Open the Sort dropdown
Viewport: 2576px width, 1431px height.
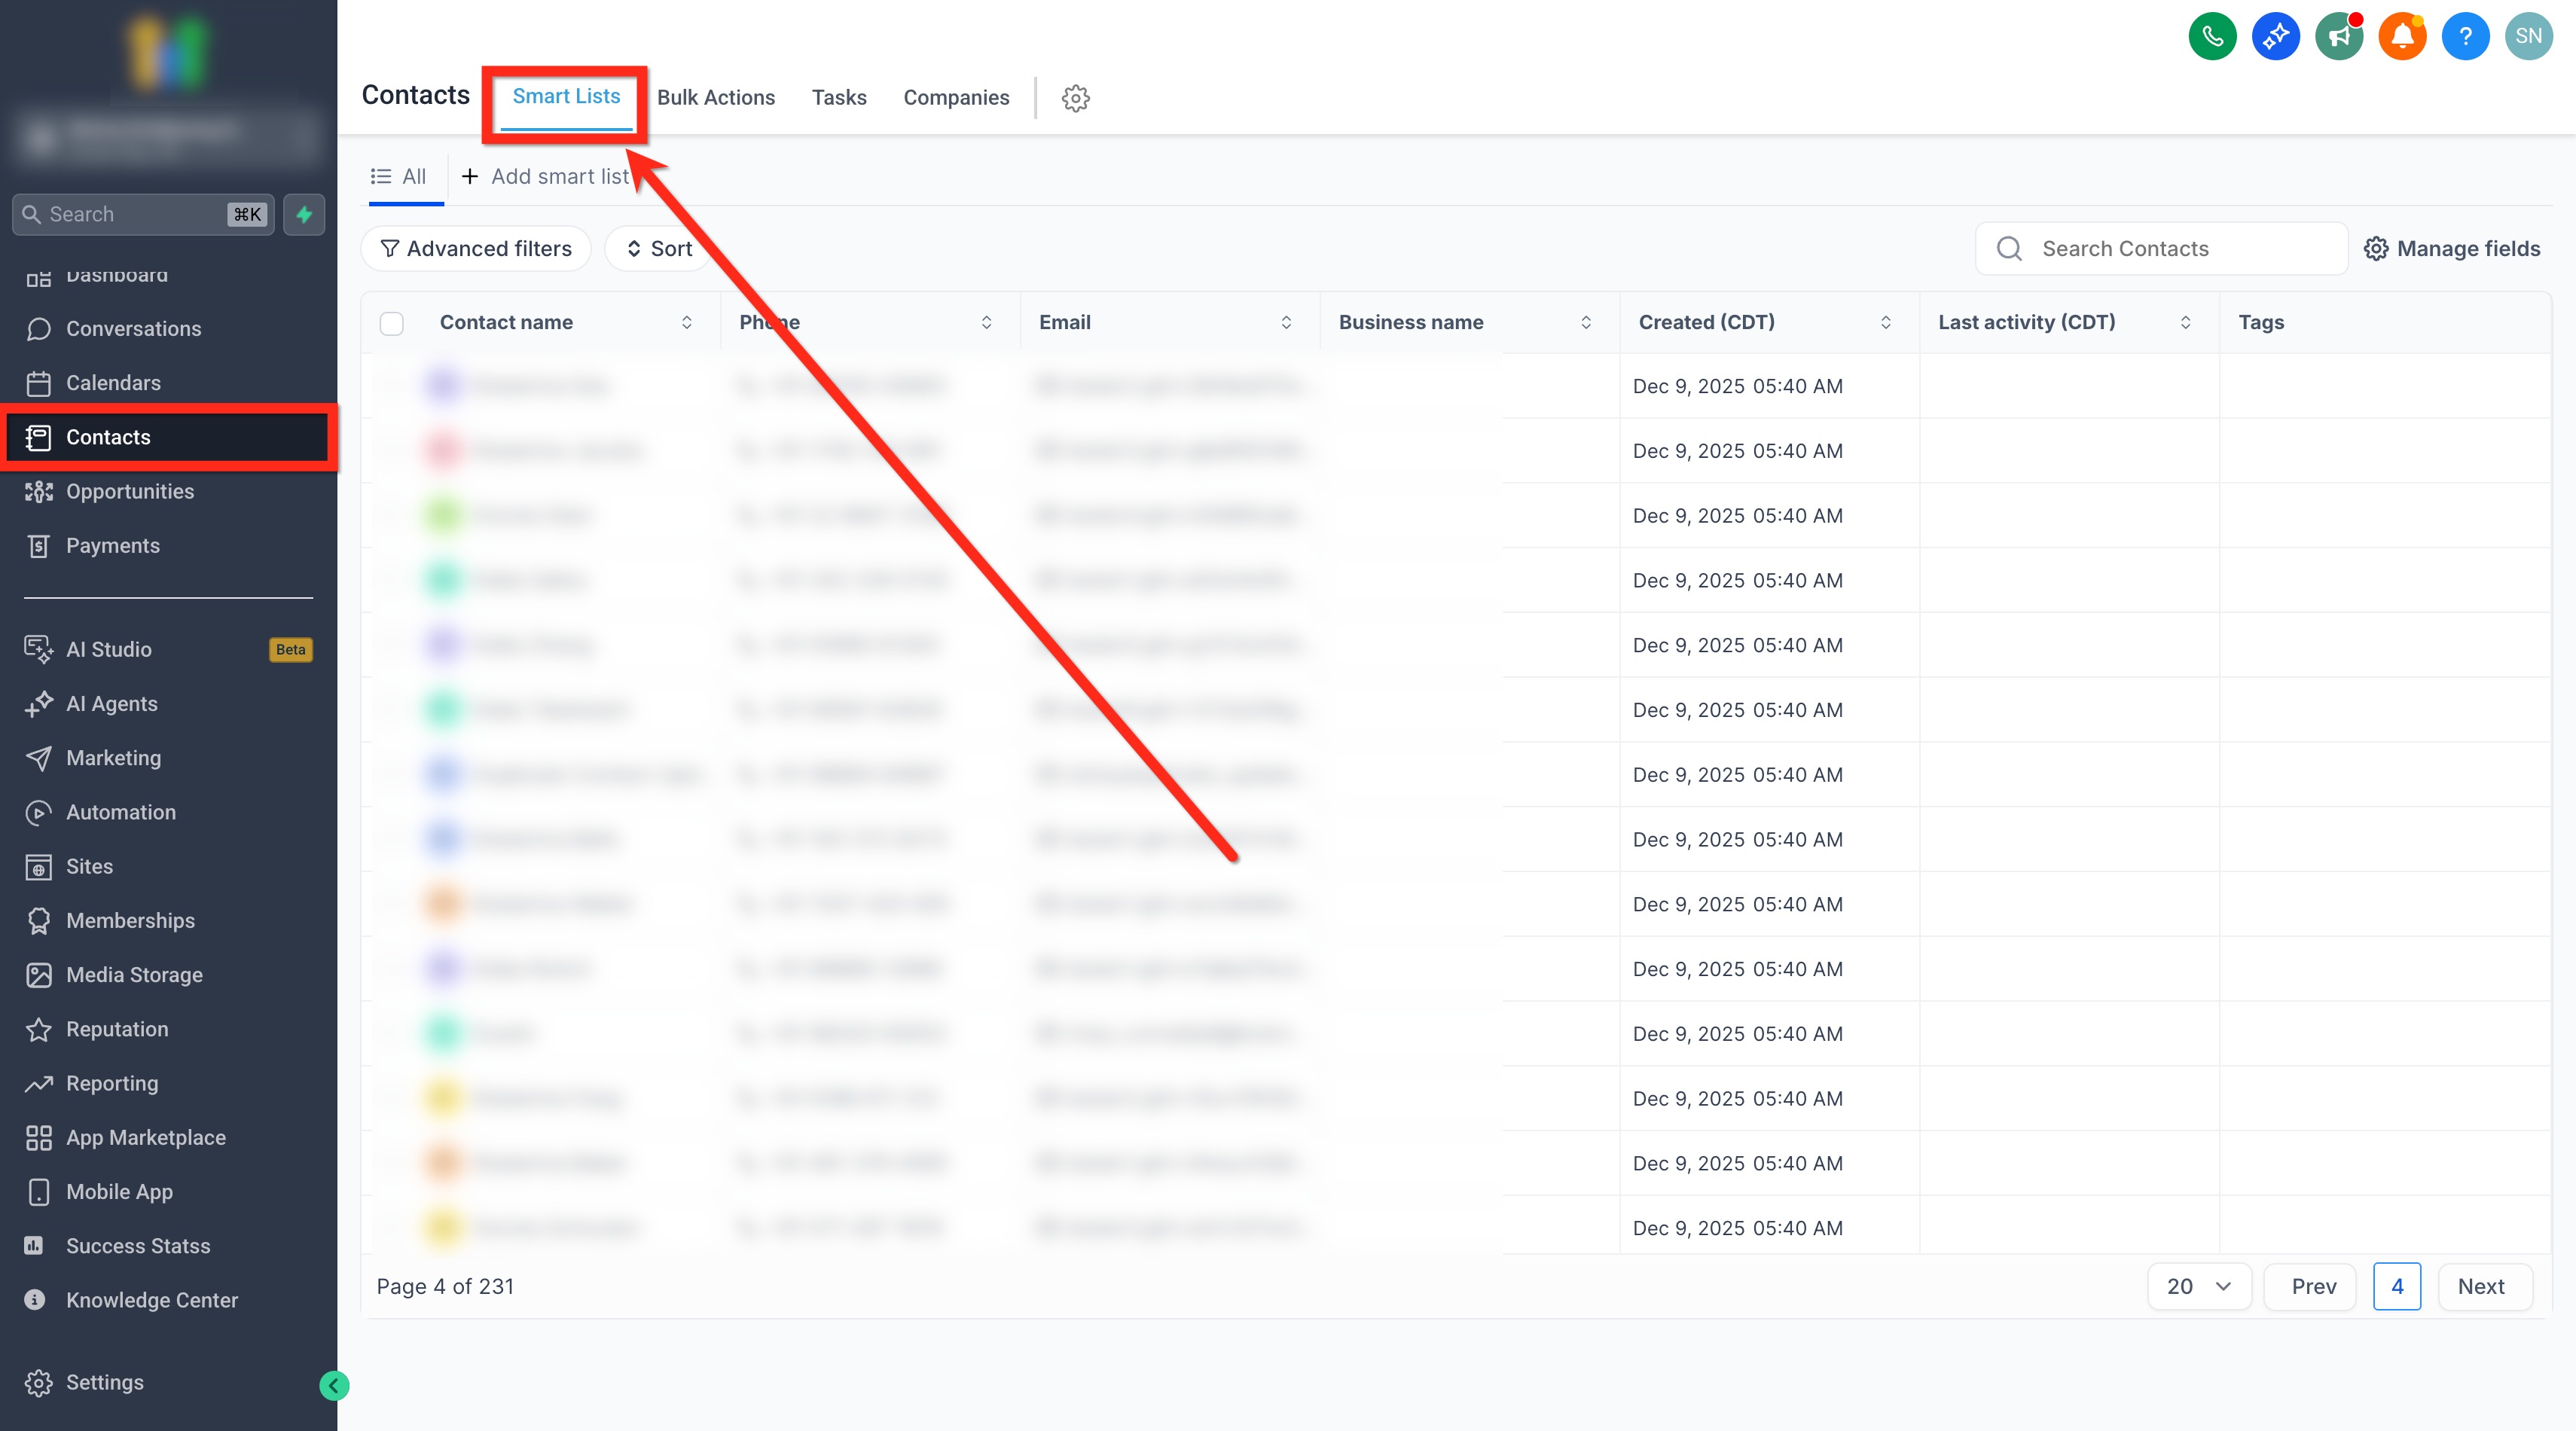pyautogui.click(x=659, y=249)
